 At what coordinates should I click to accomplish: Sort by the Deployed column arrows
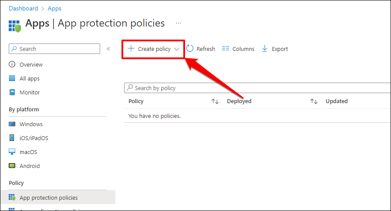click(314, 101)
